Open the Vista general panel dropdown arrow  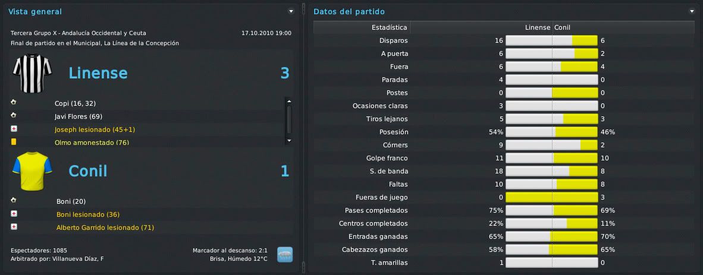291,11
